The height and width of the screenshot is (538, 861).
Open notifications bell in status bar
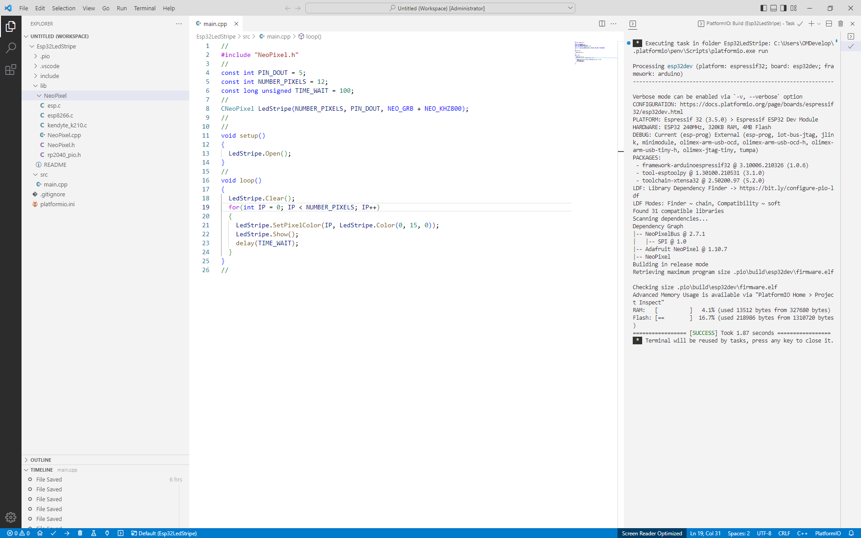(851, 533)
